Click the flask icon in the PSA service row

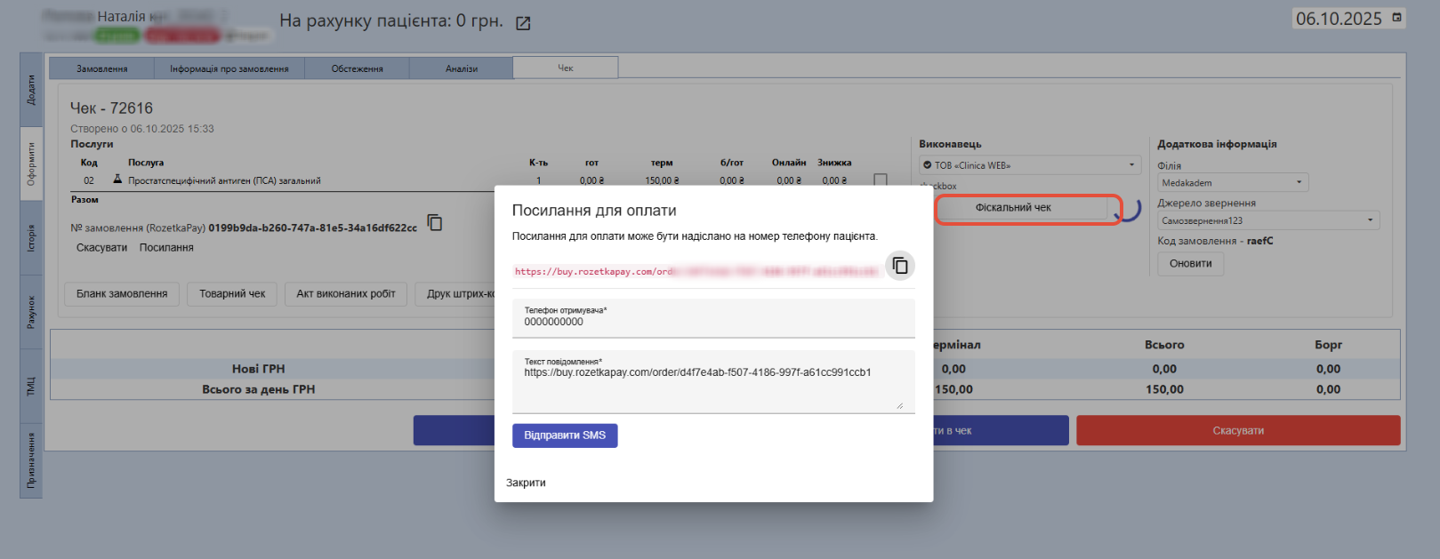pos(117,180)
